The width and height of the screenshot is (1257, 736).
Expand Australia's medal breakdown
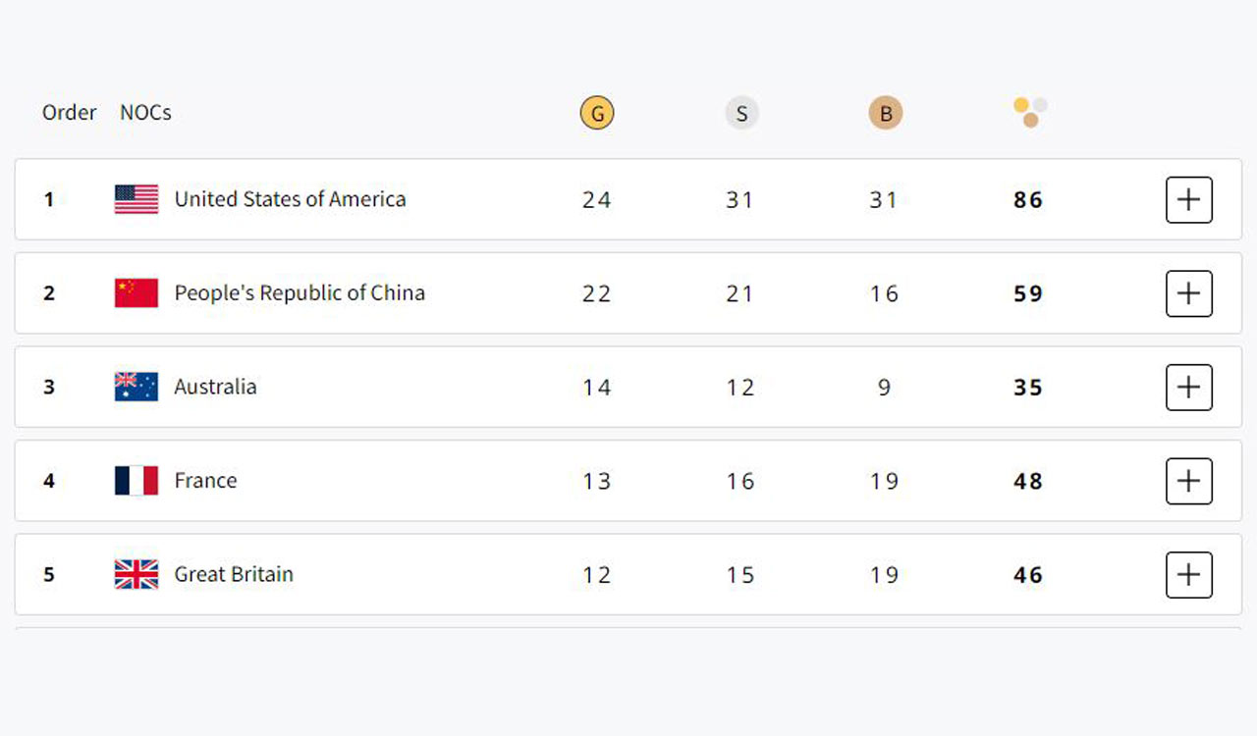(1188, 388)
